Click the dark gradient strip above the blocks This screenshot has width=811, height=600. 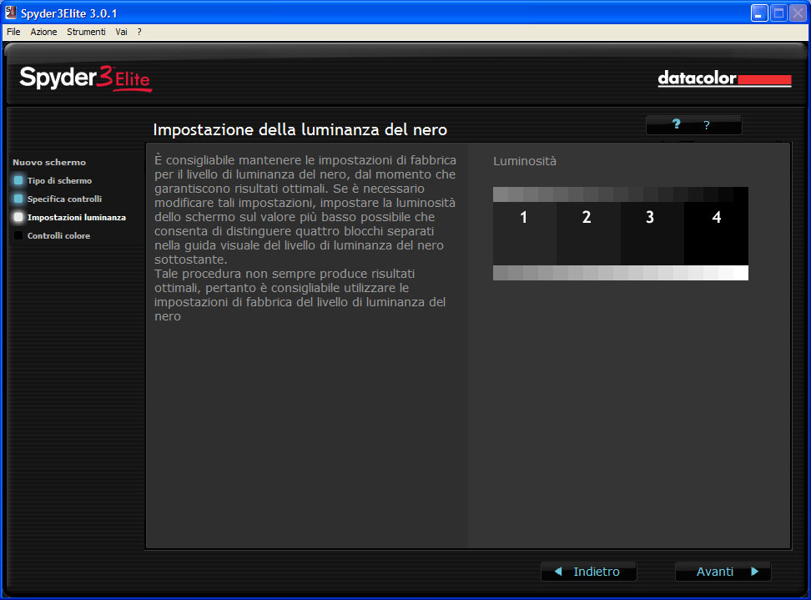pyautogui.click(x=621, y=194)
